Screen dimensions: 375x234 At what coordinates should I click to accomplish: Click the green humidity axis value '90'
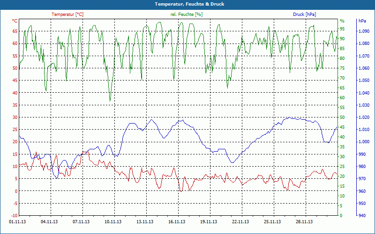pyautogui.click(x=342, y=39)
